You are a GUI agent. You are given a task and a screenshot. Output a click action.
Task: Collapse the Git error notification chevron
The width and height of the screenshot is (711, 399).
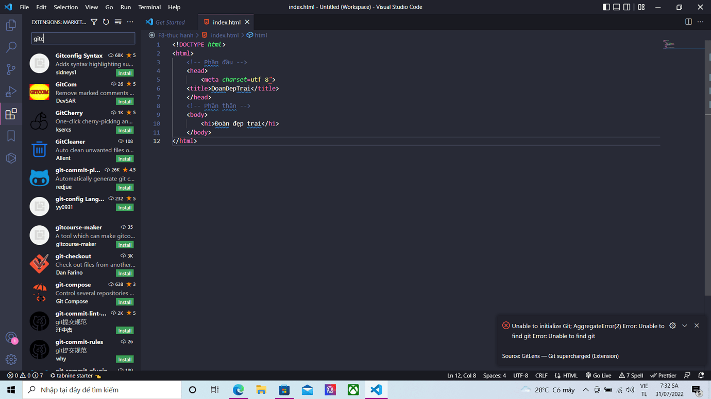[x=685, y=325]
